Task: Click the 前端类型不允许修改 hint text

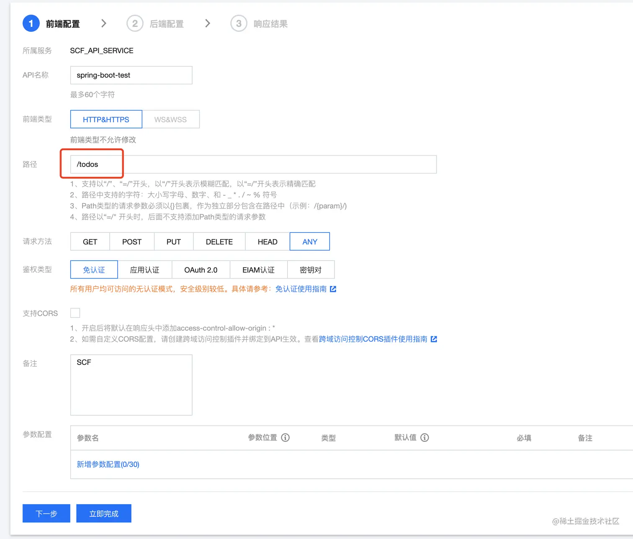Action: tap(103, 140)
